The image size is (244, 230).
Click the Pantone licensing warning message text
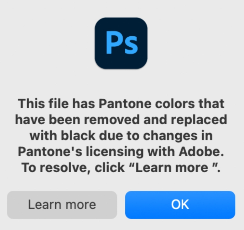121,136
